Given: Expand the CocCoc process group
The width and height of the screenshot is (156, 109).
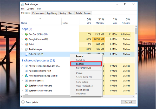Looking at the screenshot, I should point(22,34).
